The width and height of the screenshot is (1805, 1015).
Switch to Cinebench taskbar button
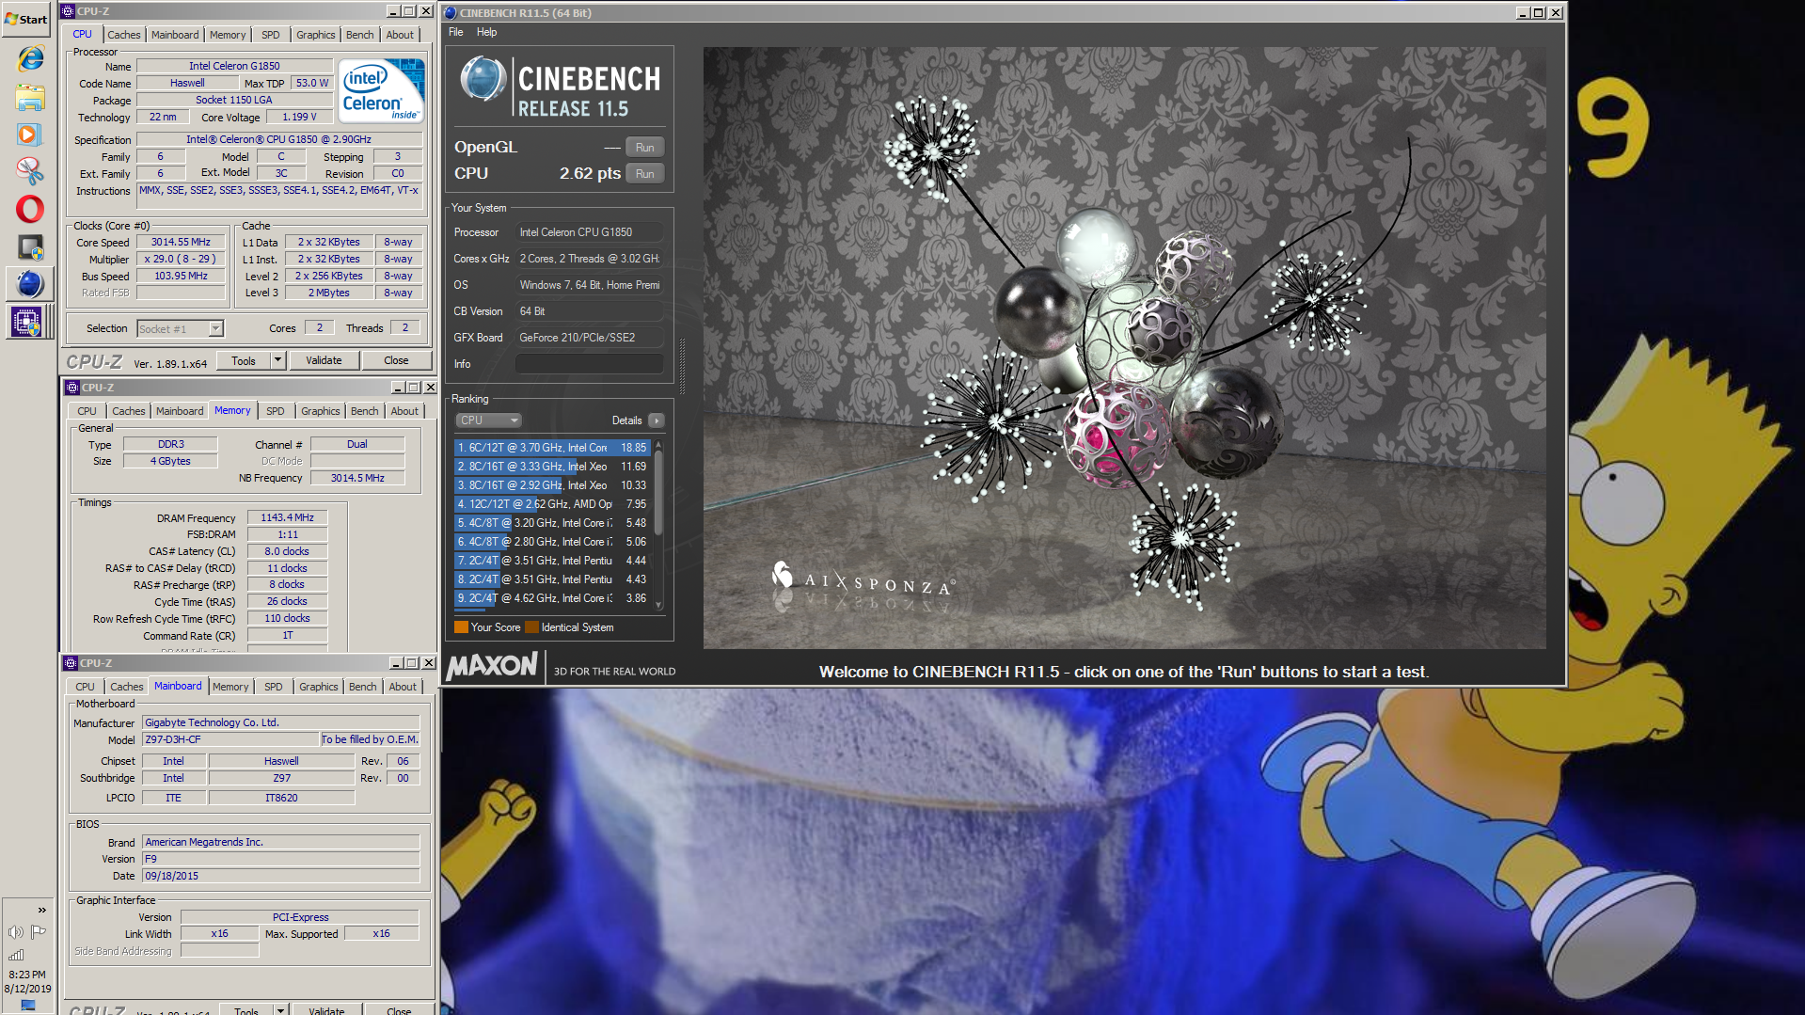pos(30,283)
